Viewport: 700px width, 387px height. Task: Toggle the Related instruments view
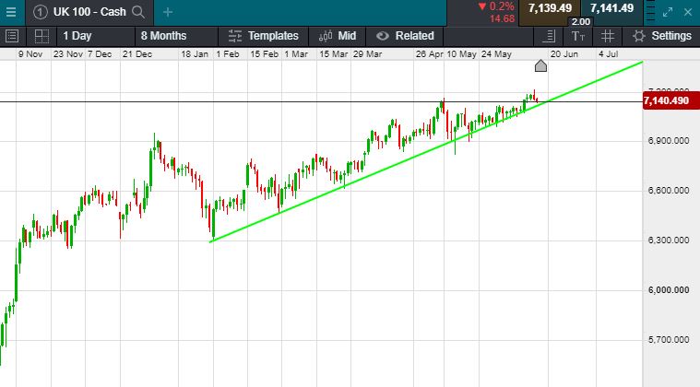(x=405, y=36)
